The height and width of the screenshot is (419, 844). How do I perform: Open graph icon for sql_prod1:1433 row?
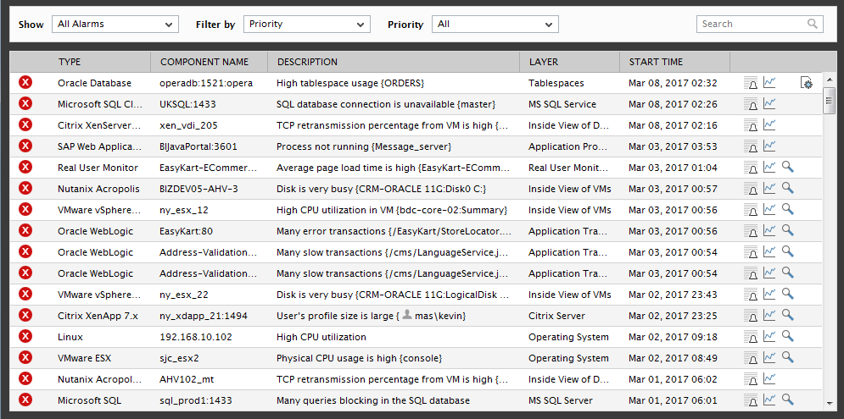click(x=769, y=400)
